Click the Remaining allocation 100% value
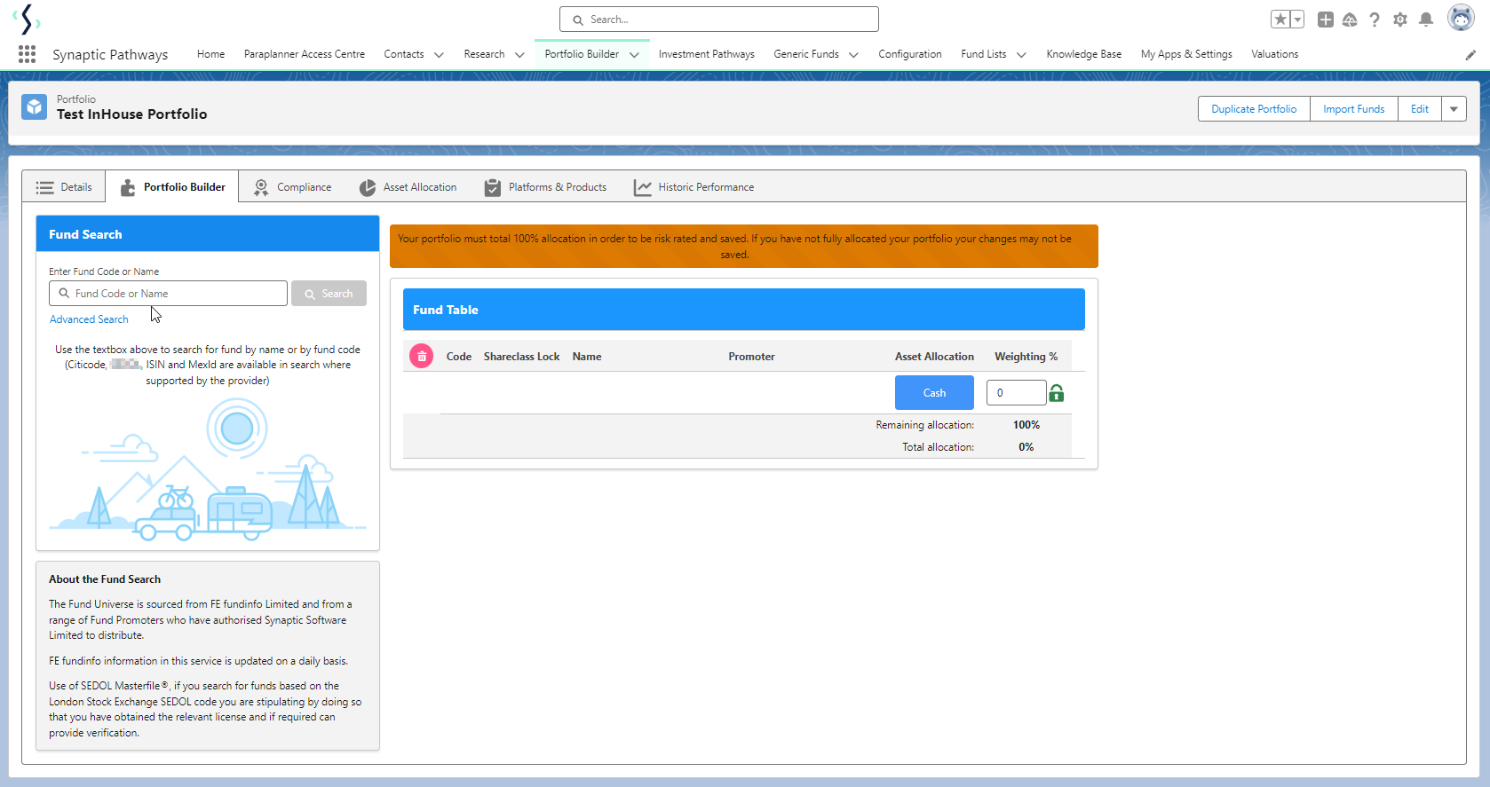The image size is (1490, 787). pos(1026,425)
